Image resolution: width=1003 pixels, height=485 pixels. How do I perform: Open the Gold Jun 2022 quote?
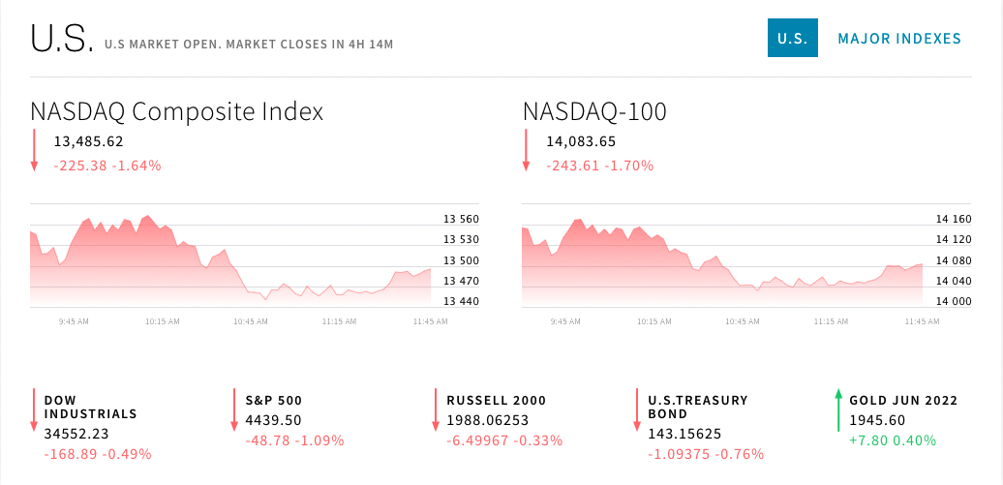tap(903, 400)
